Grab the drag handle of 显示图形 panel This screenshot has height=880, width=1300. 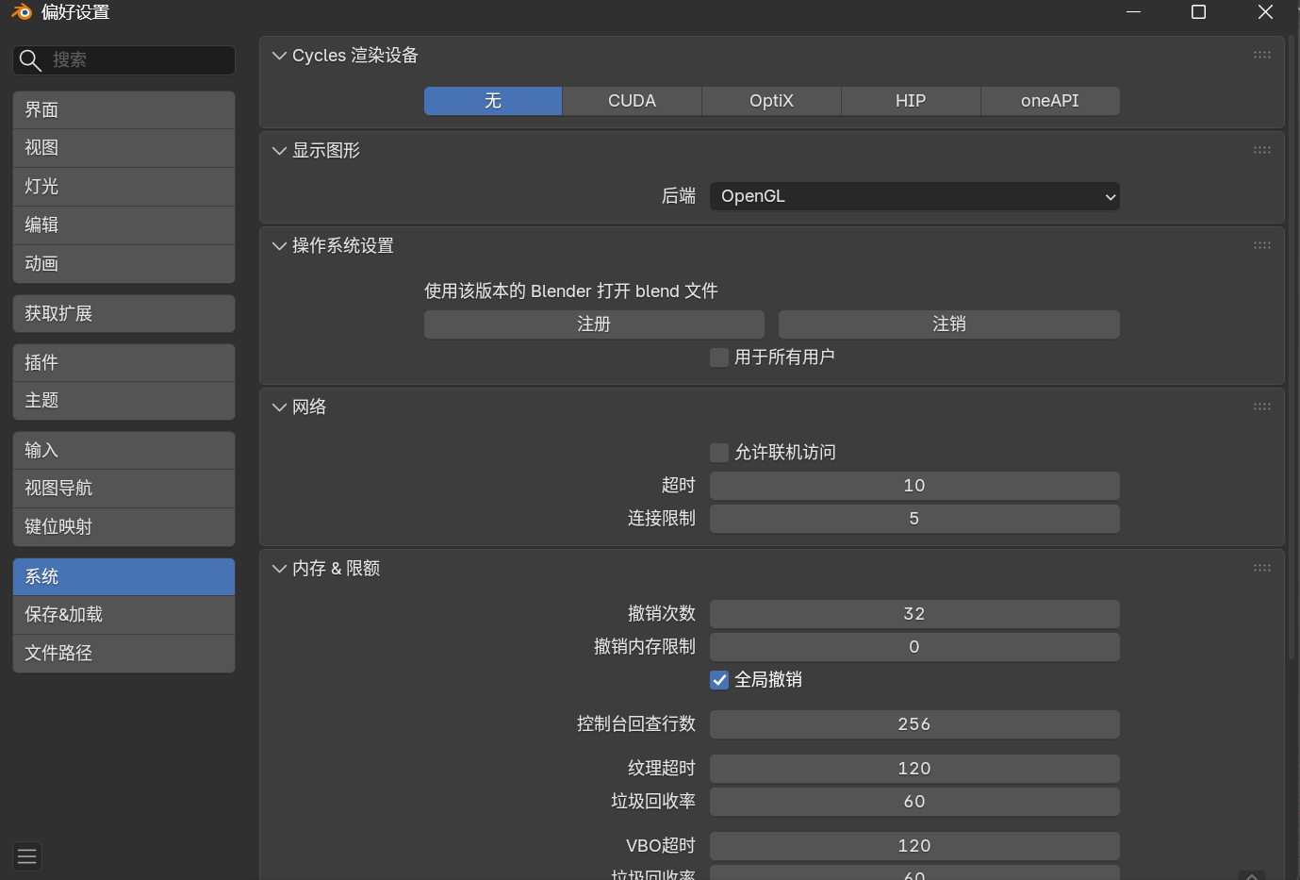1262,150
